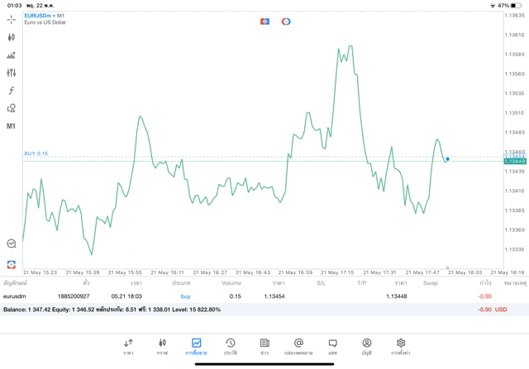The height and width of the screenshot is (369, 529).
Task: Activate the crosshair cursor tool
Action: [x=12, y=19]
